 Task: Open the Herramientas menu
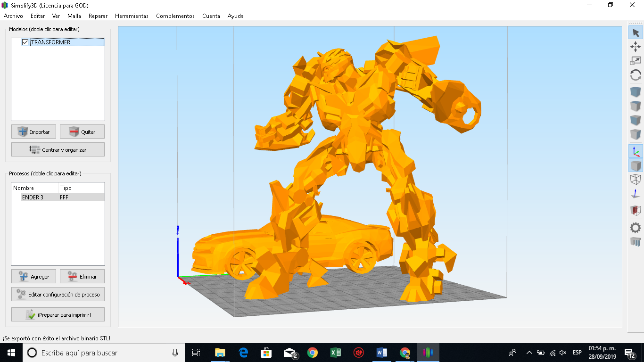pyautogui.click(x=132, y=16)
